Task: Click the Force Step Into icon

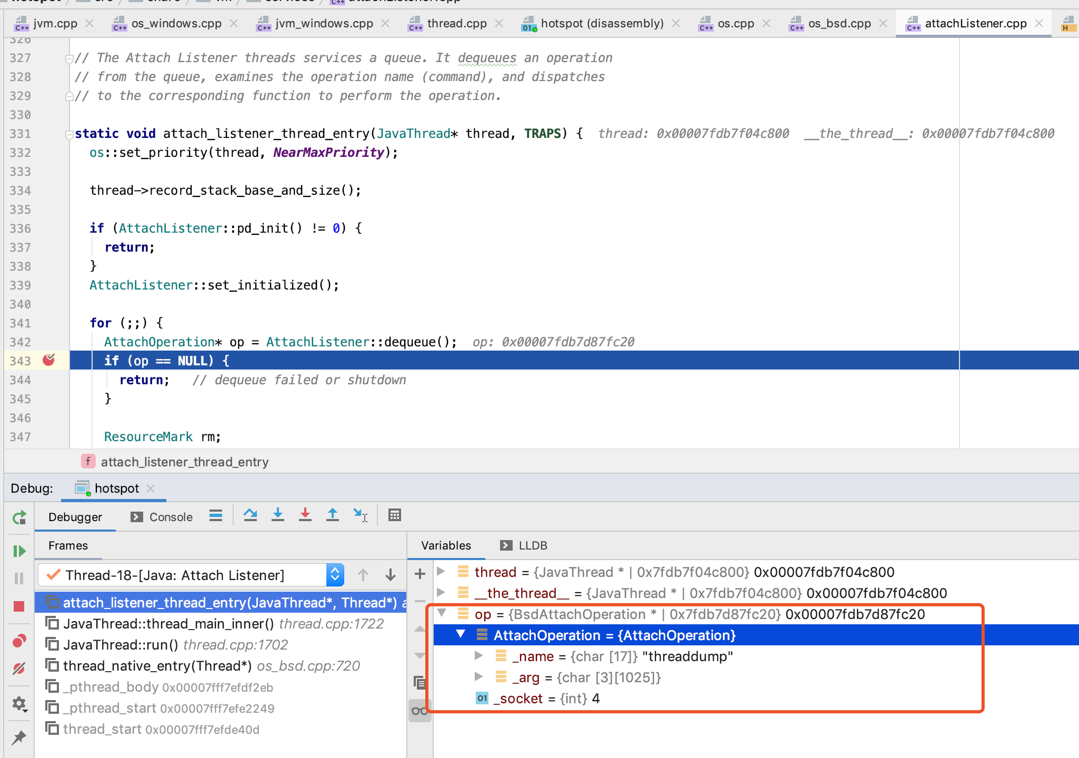Action: [x=305, y=515]
